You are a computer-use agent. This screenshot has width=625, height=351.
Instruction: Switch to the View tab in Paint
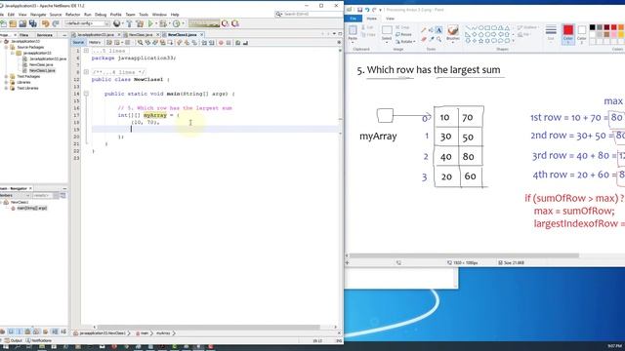pyautogui.click(x=390, y=19)
